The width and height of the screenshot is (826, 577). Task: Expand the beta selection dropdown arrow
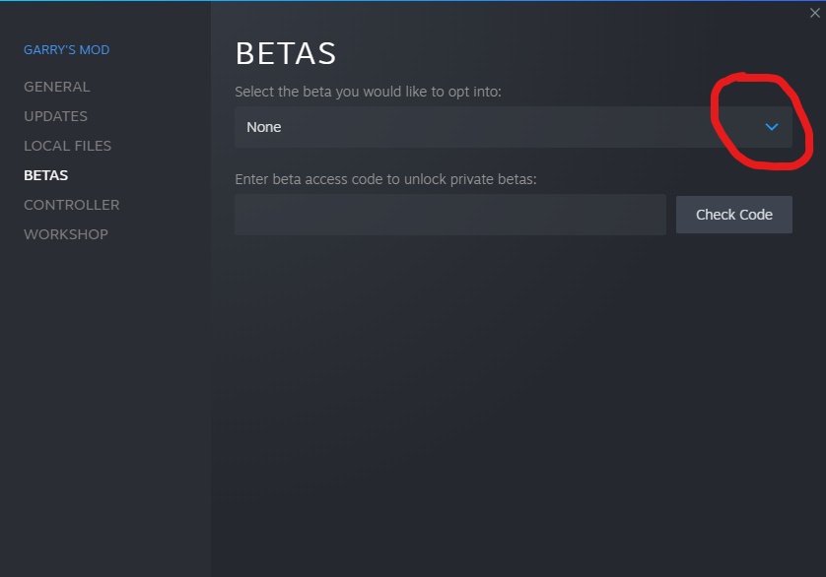[772, 127]
